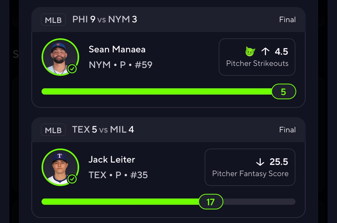The height and width of the screenshot is (223, 337).
Task: Click the Final status on TEX game
Action: tap(287, 130)
